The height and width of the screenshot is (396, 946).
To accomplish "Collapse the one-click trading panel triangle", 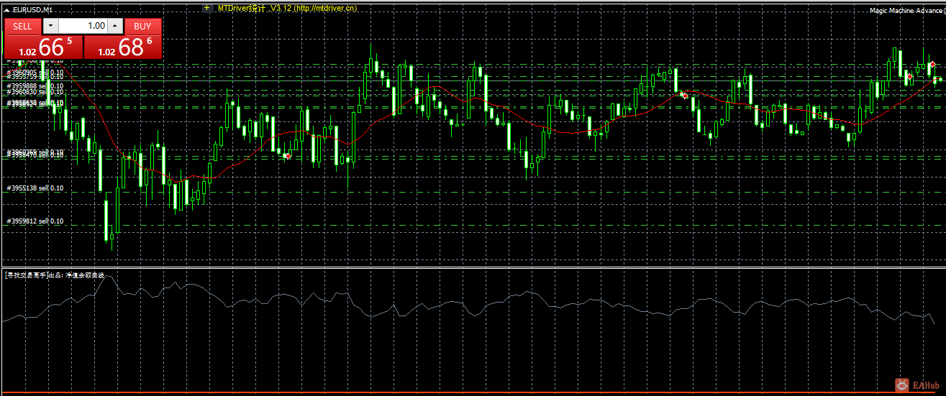I will click(x=7, y=9).
